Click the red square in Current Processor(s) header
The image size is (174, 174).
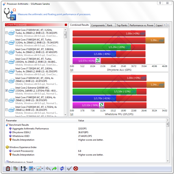[x=66, y=25]
